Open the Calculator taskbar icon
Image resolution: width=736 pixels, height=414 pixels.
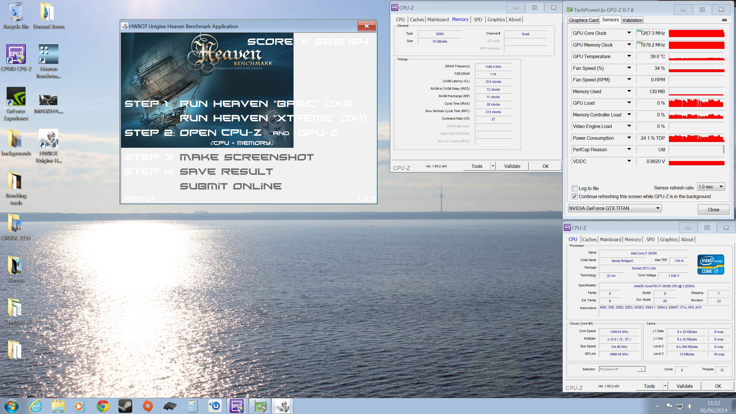pyautogui.click(x=193, y=406)
